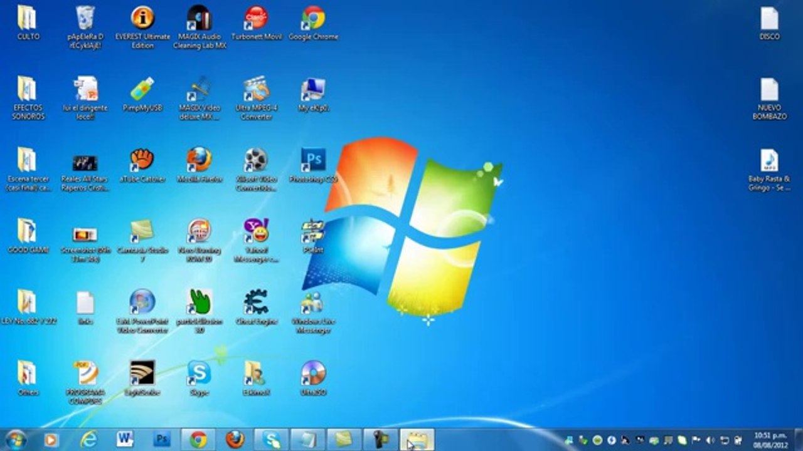Launch Windows Media Player from the taskbar
This screenshot has height=451, width=803.
[x=51, y=440]
